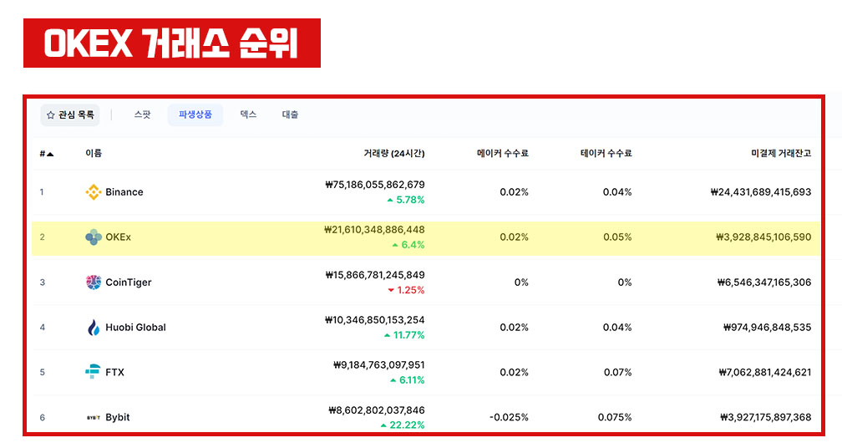Open the Bybit exchange link
The image size is (842, 448).
118,417
